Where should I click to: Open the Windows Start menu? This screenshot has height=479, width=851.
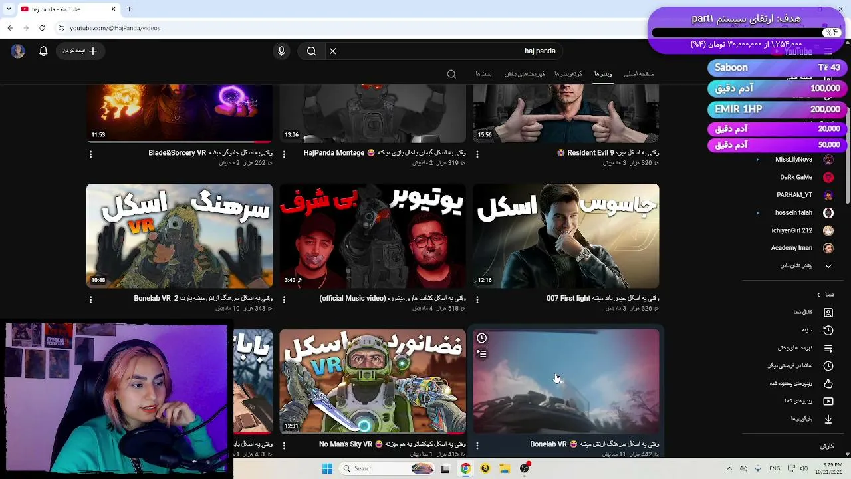point(327,468)
